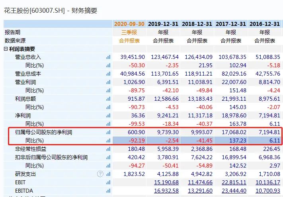The height and width of the screenshot is (197, 283).
Task: Select the 归属母公司股东的净利润 row label
Action: point(43,132)
